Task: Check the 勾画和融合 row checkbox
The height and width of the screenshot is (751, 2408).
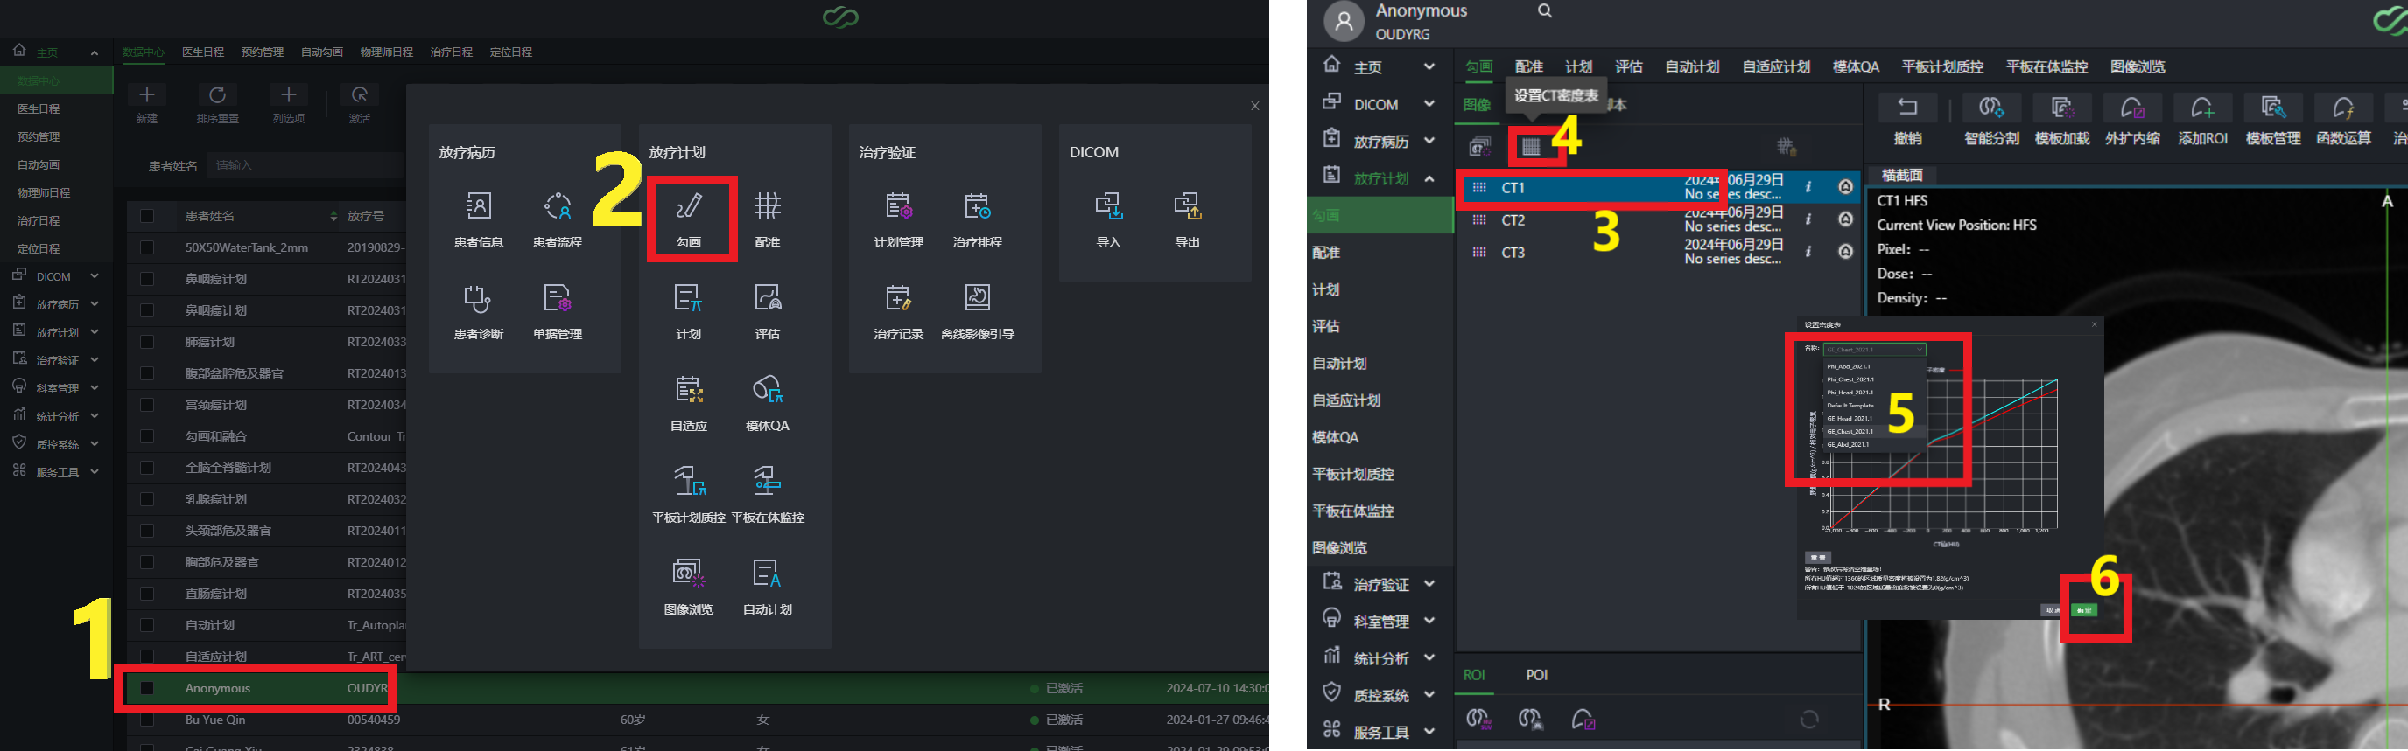Action: [x=147, y=436]
